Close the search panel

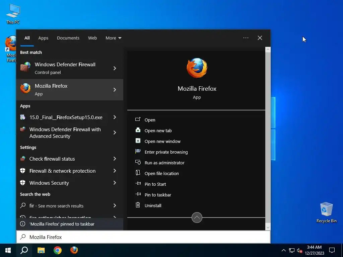(x=260, y=38)
